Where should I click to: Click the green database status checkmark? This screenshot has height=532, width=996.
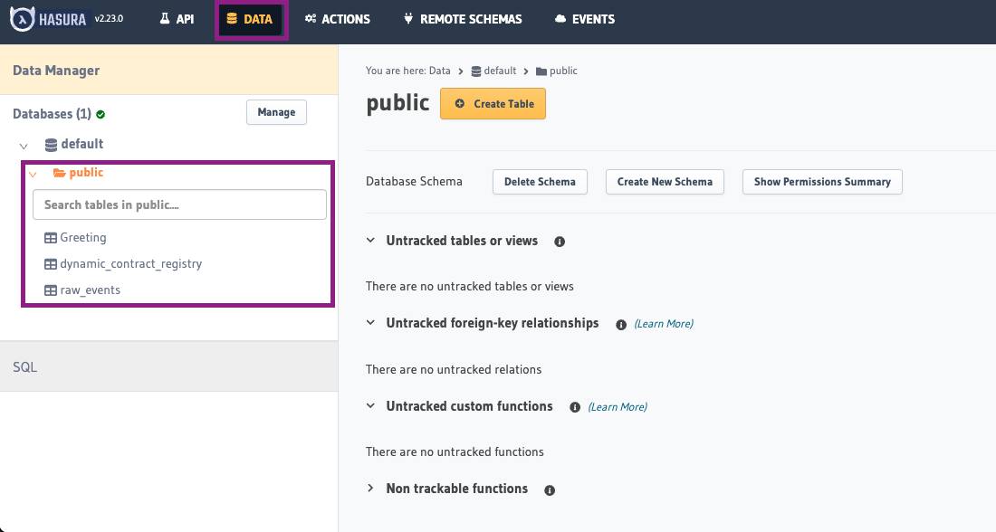pos(101,115)
